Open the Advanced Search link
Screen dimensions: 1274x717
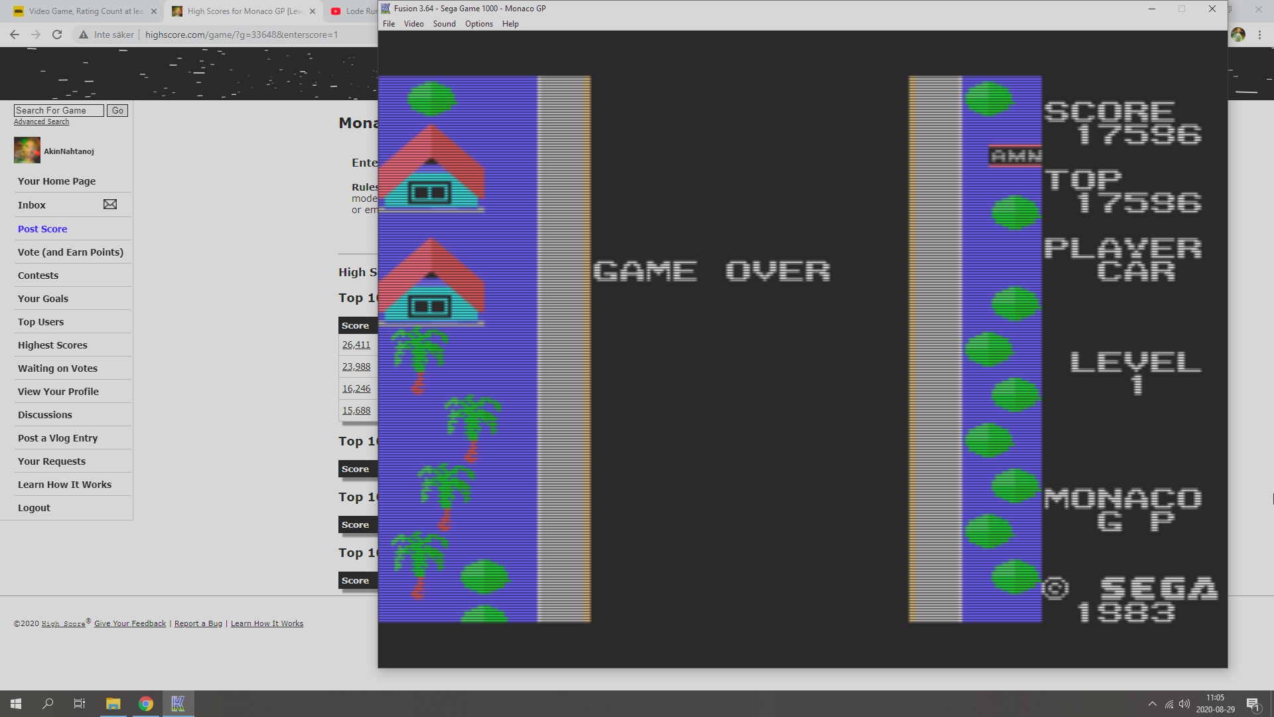(x=41, y=122)
